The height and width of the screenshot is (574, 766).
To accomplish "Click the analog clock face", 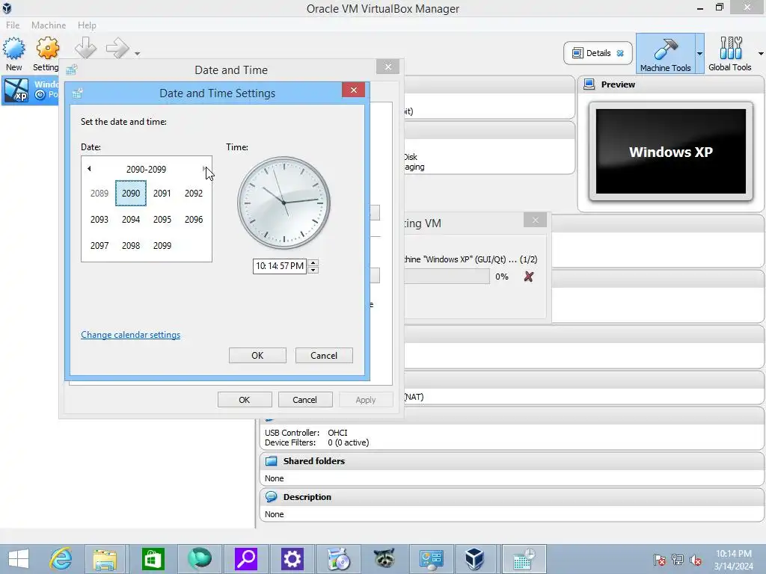I will pos(284,203).
